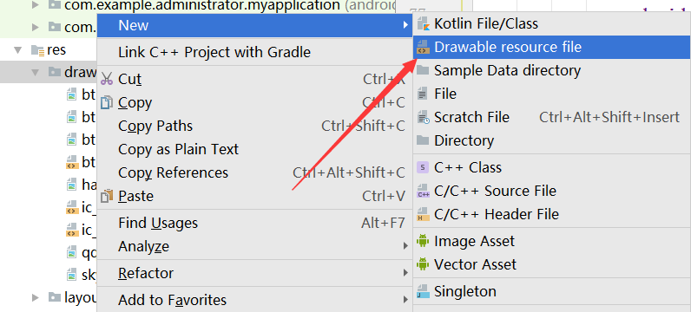691x312 pixels.
Task: Open the Refactor submenu arrow
Action: coord(405,273)
